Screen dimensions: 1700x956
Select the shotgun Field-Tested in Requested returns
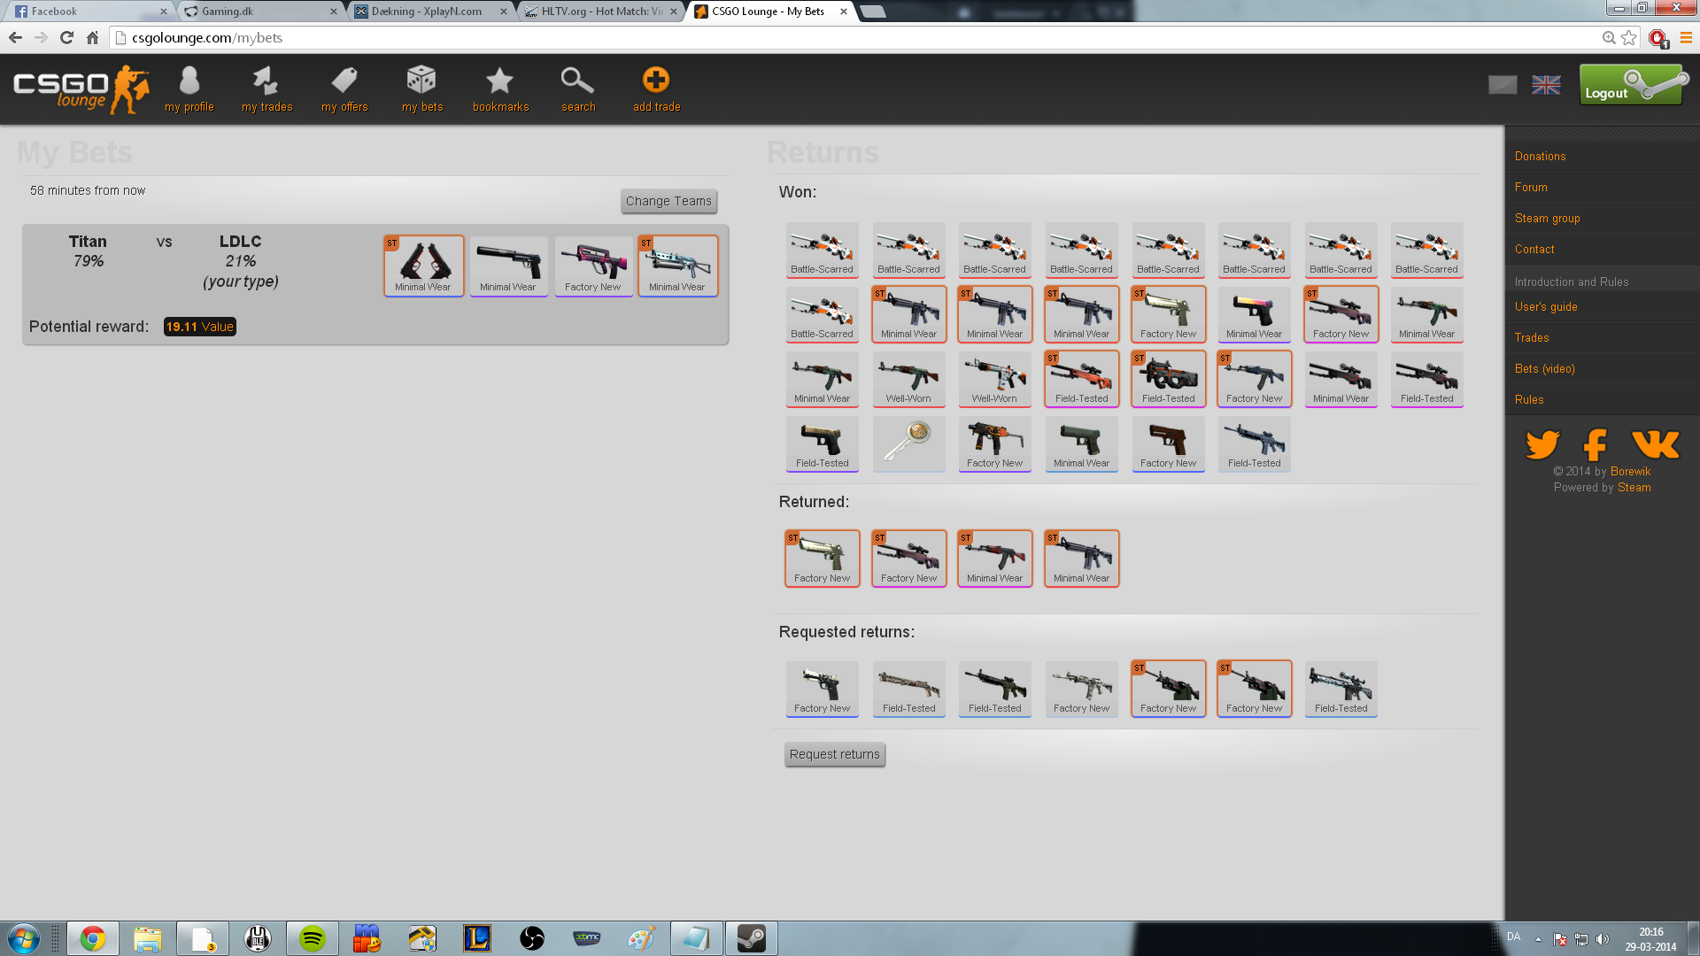click(908, 688)
